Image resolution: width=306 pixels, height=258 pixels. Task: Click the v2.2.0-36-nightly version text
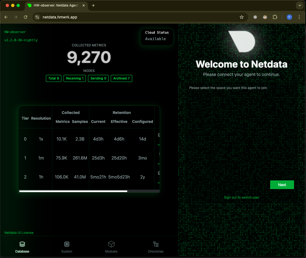(x=21, y=40)
